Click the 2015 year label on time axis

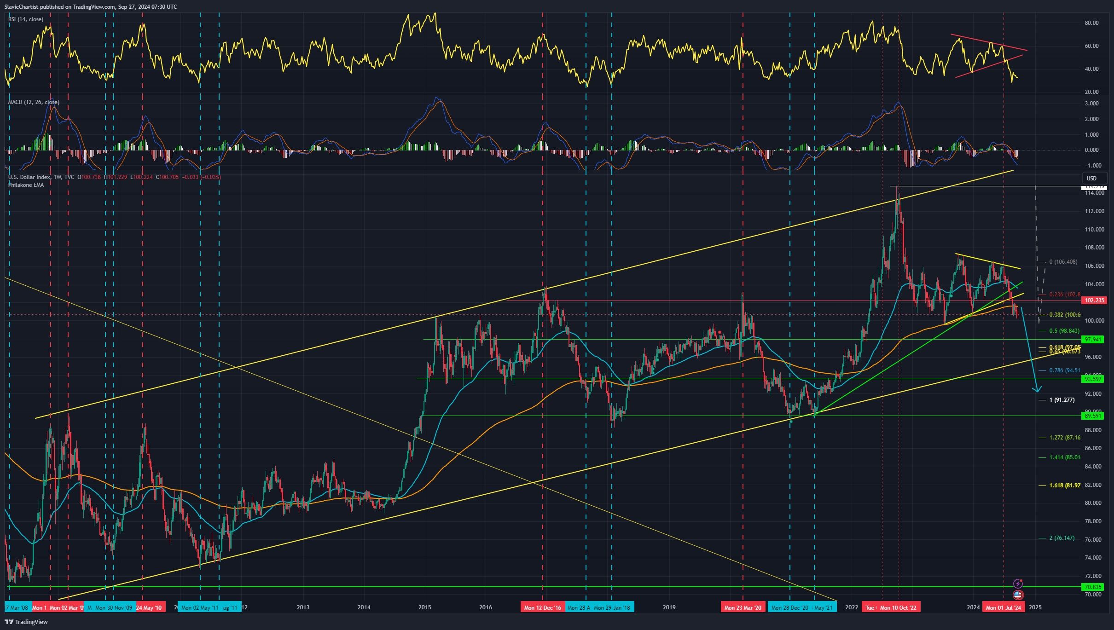(424, 607)
